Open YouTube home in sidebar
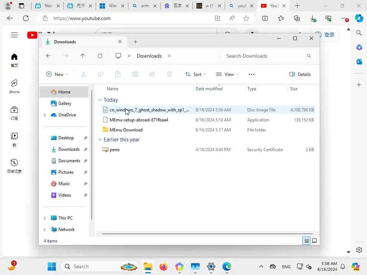 (x=14, y=60)
